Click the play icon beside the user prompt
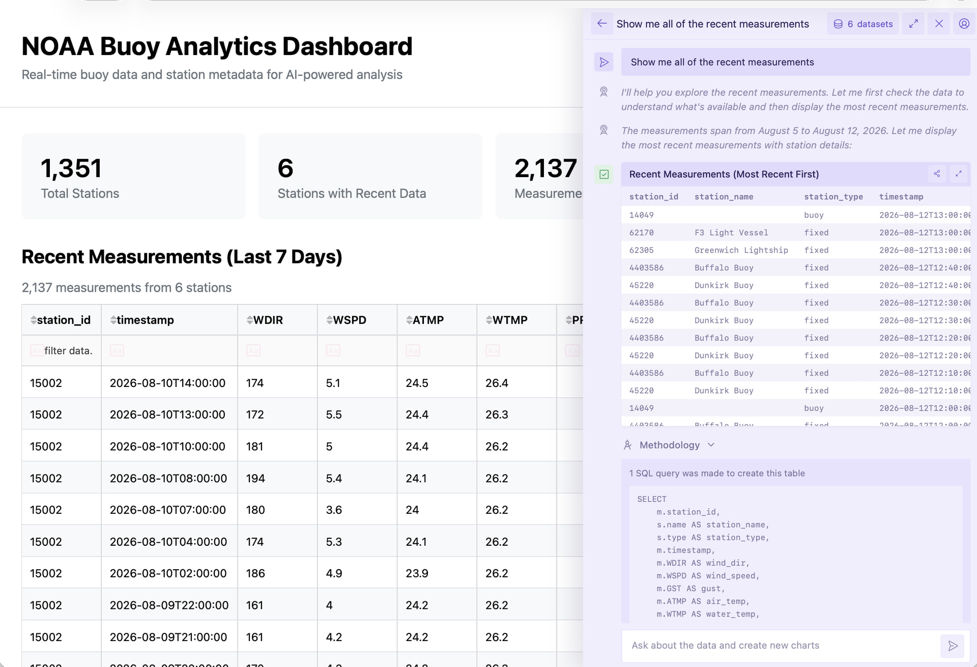This screenshot has height=667, width=977. pos(604,62)
